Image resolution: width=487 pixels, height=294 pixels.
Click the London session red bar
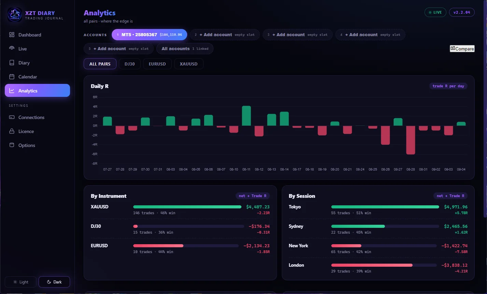372,265
